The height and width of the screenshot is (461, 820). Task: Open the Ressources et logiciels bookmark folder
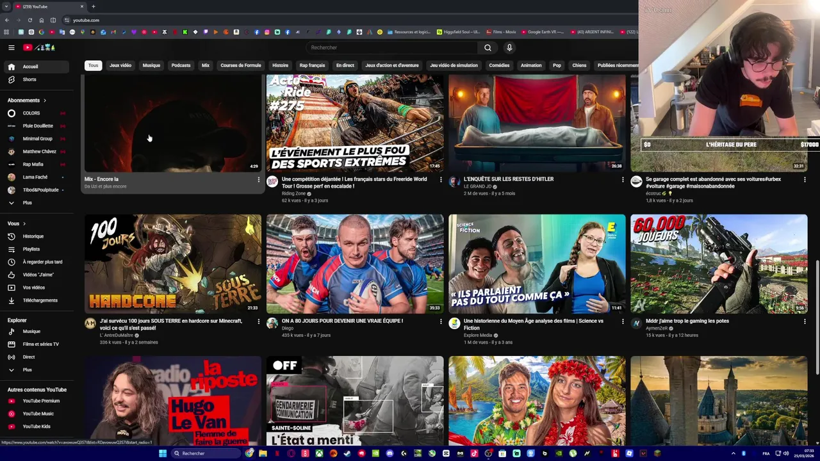click(x=408, y=32)
